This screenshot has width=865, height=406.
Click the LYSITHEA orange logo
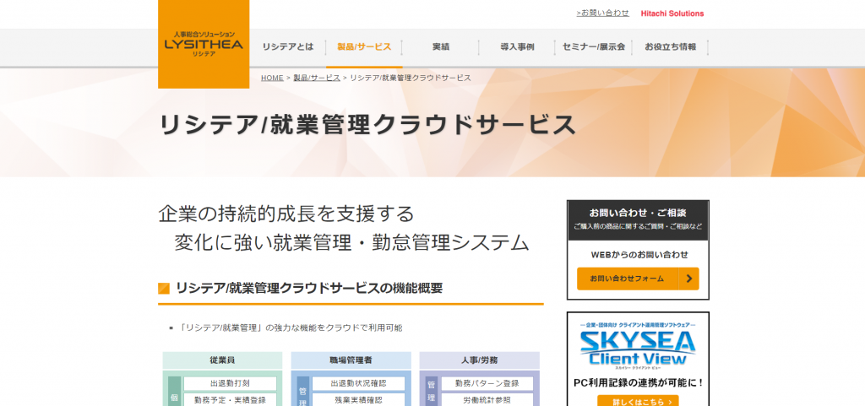point(203,44)
